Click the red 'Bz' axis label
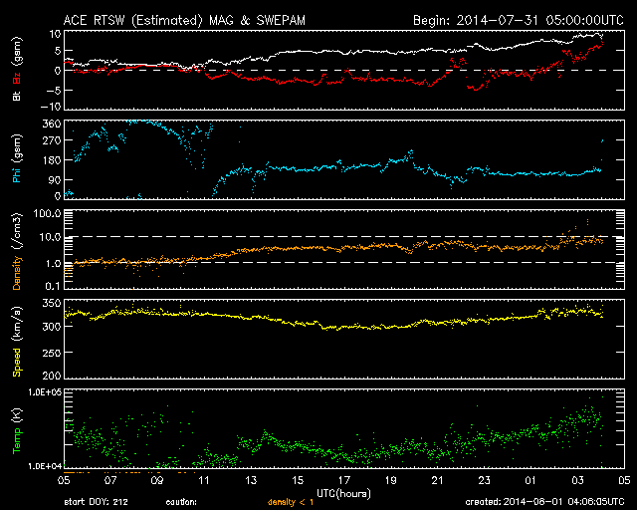Image resolution: width=637 pixels, height=510 pixels. (x=17, y=79)
